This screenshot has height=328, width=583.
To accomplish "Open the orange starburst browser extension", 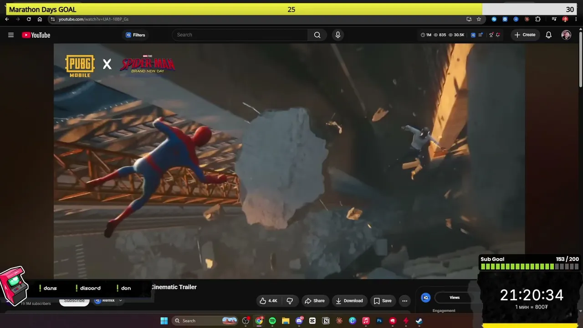I will point(527,19).
